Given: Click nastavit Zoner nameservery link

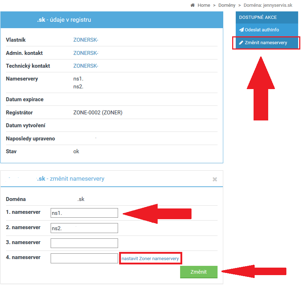Looking at the screenshot, I should point(150,259).
